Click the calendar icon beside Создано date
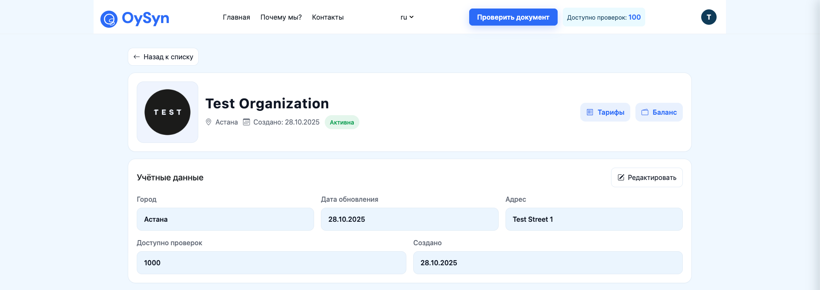 click(247, 122)
